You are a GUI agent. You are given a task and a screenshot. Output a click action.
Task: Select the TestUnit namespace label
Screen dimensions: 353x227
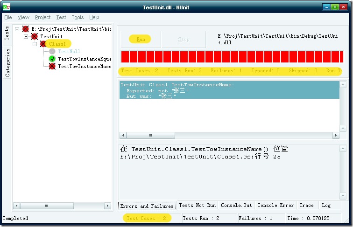tap(51, 36)
